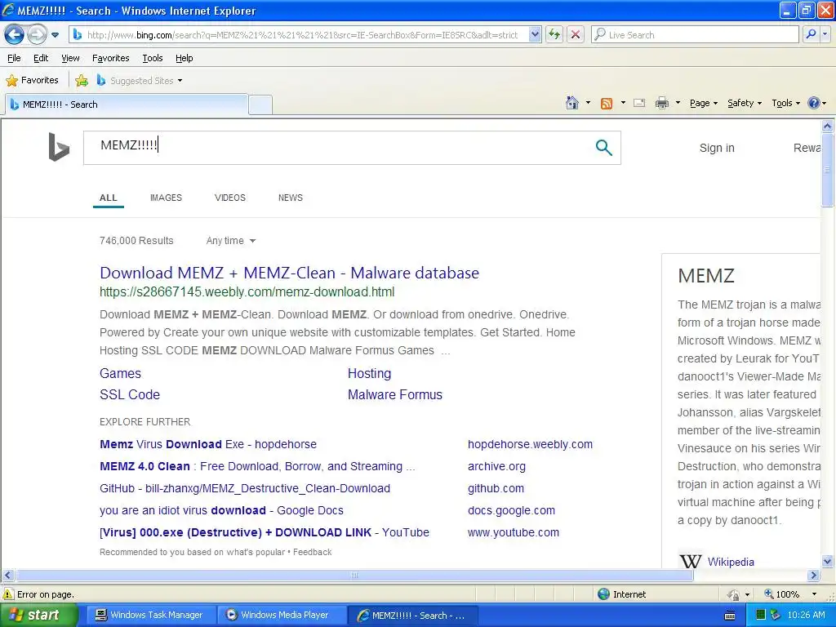Click the Error on page warning icon
The image size is (836, 627).
tap(7, 594)
